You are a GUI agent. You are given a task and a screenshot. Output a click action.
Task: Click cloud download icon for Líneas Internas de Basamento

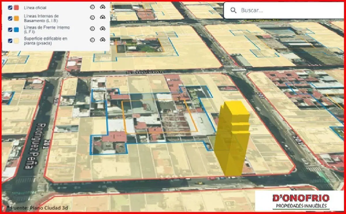102,18
